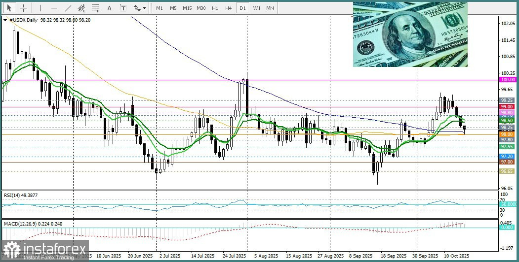This screenshot has width=519, height=262.
Task: Click the 10 Oct 2025 date label
Action: point(456,256)
